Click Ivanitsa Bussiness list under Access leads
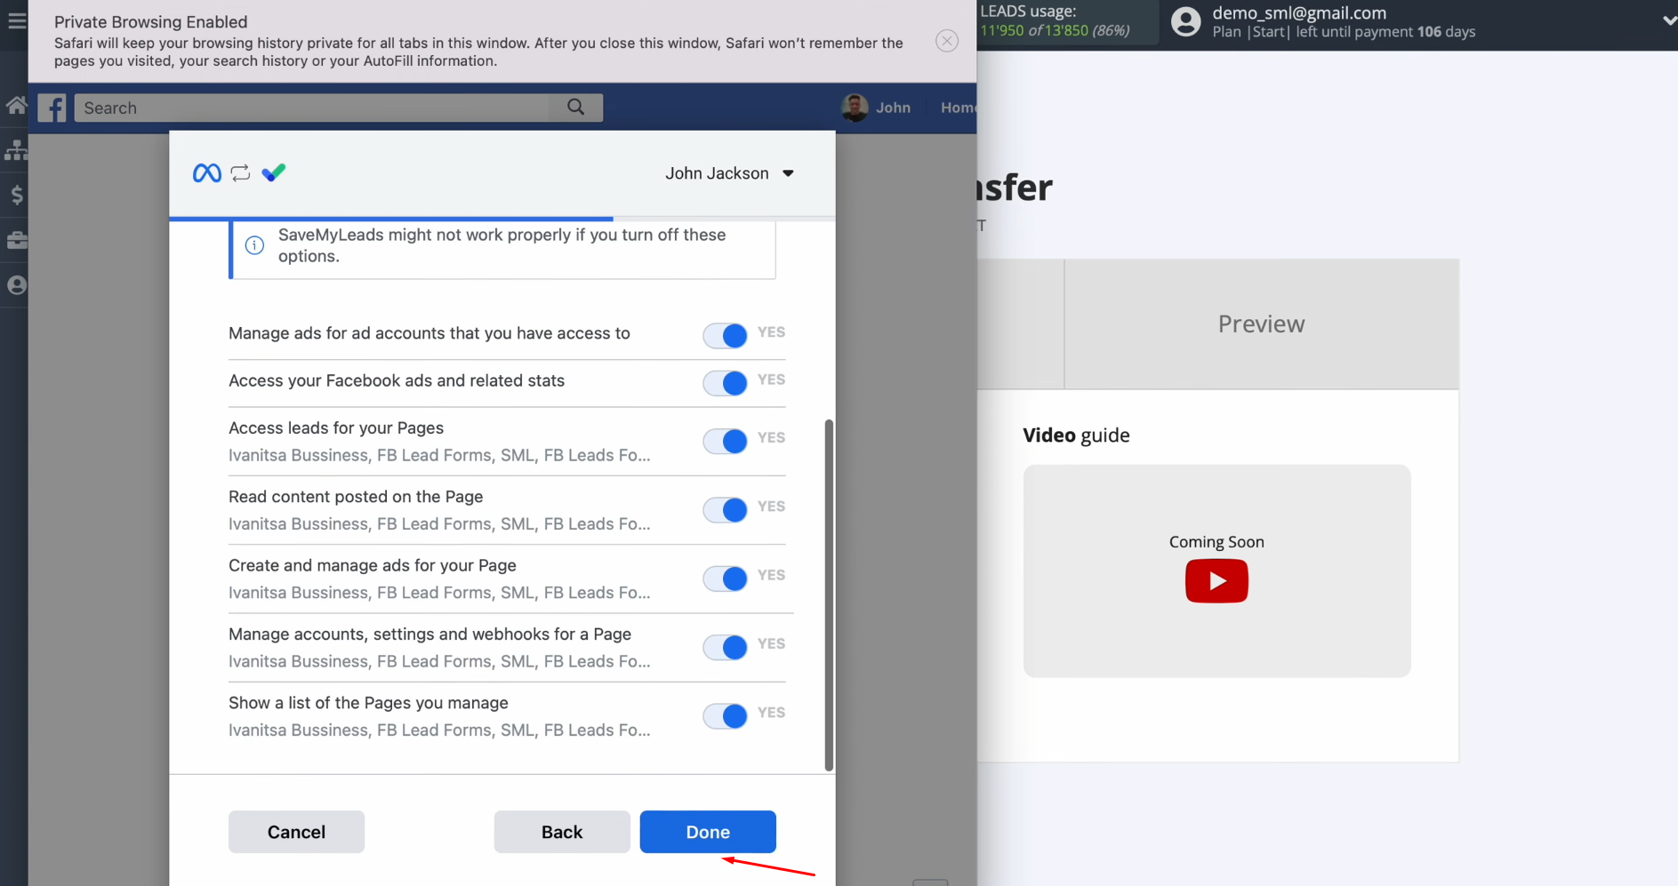The image size is (1678, 886). [x=439, y=455]
